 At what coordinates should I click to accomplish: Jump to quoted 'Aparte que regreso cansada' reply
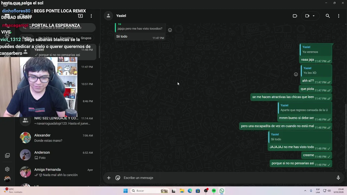click(305, 108)
